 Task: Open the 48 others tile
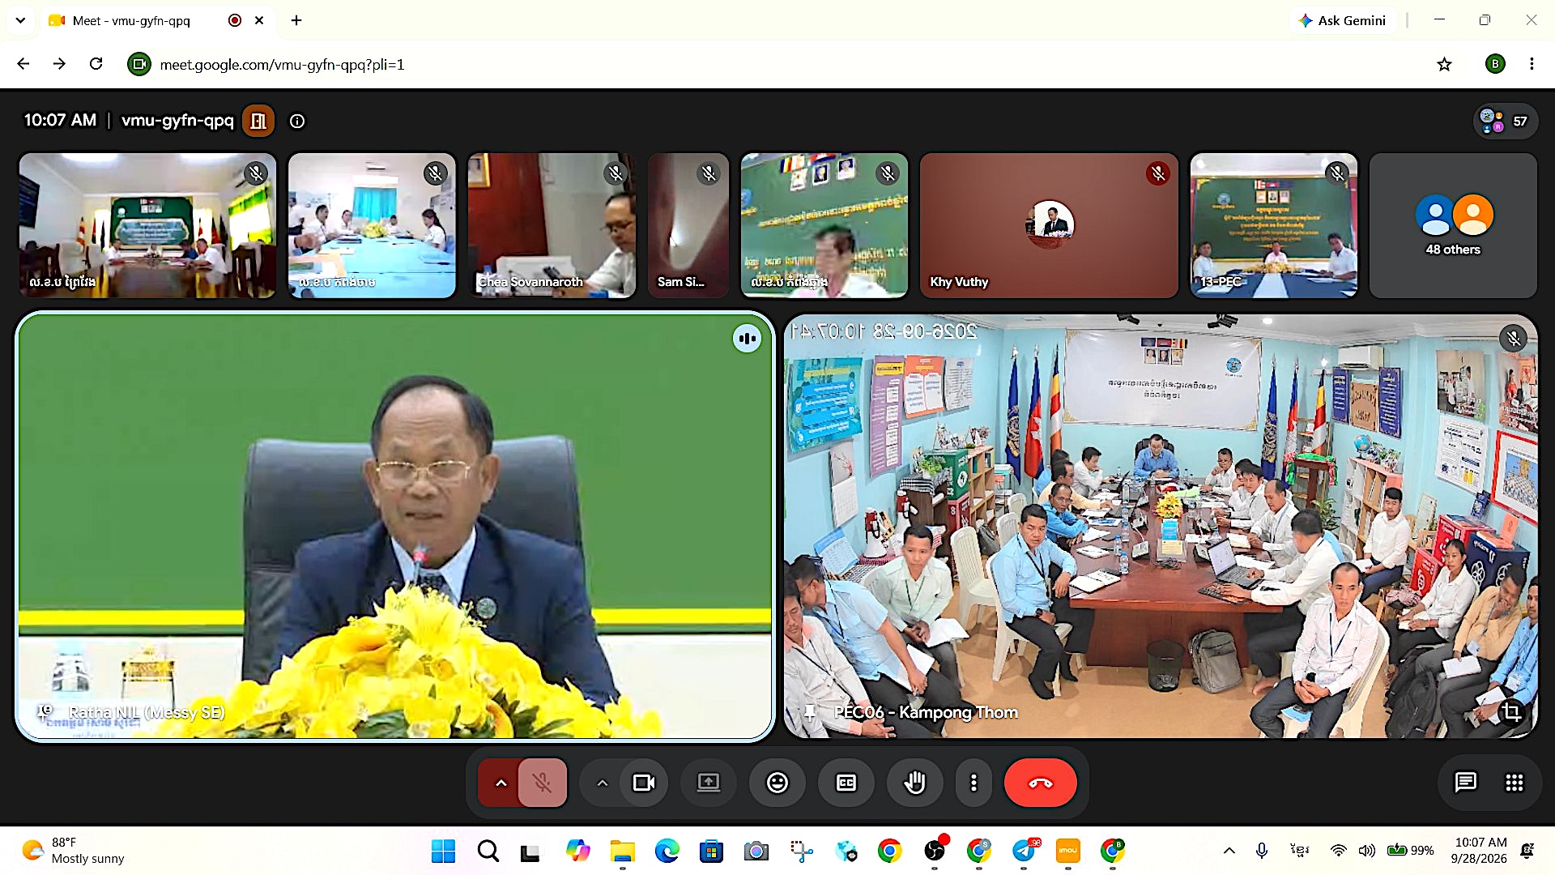(1453, 225)
